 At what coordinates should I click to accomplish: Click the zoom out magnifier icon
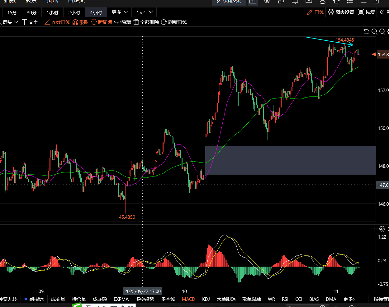[x=374, y=31]
